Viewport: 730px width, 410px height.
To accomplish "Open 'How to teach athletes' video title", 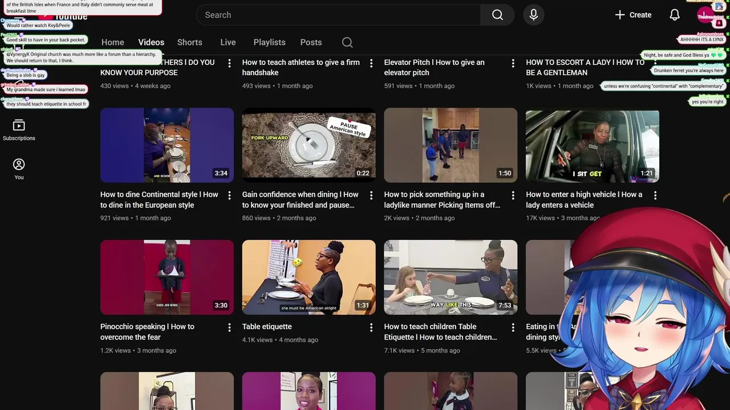I will (301, 67).
